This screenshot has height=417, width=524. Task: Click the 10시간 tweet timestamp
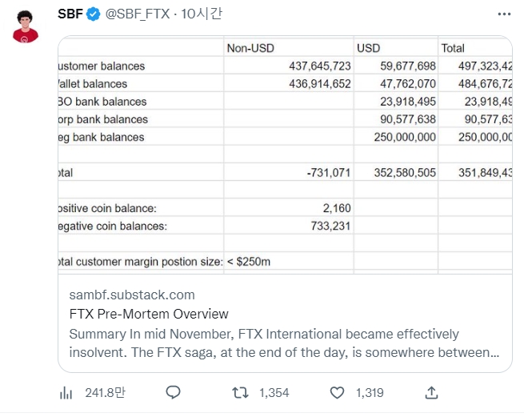point(204,14)
